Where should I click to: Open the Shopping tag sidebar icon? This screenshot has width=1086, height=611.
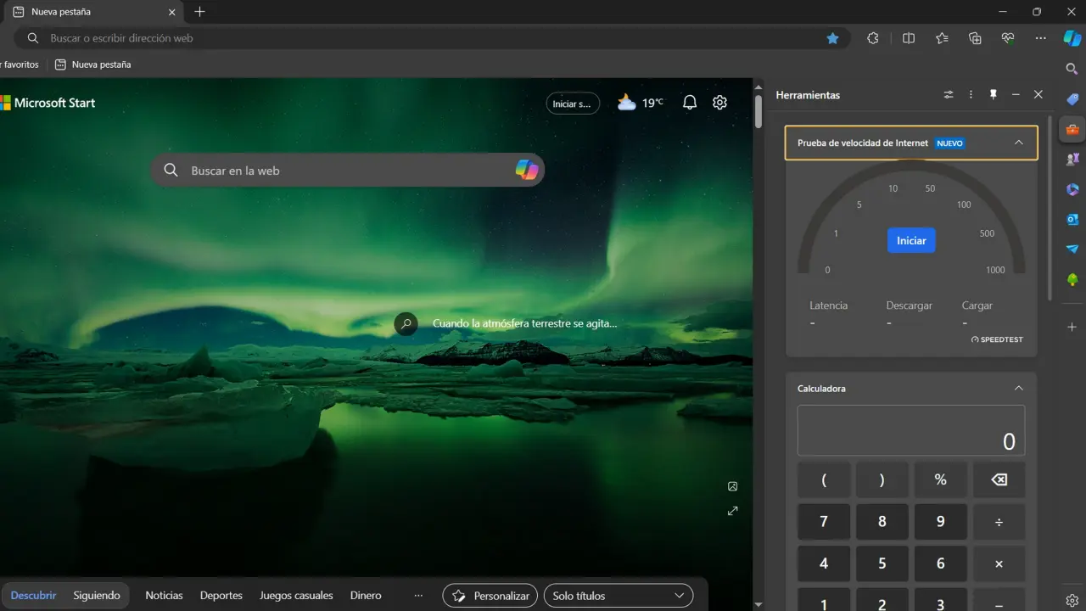[x=1072, y=99]
